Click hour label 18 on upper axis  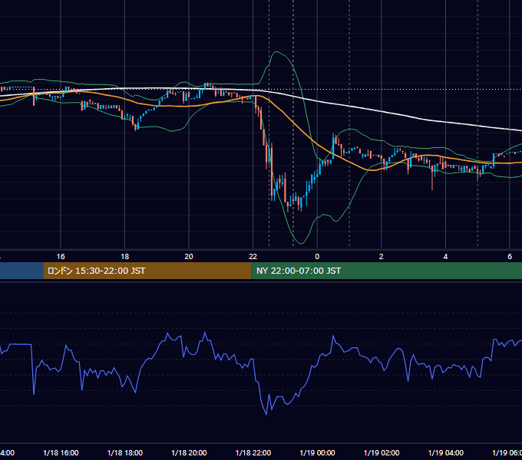click(125, 257)
